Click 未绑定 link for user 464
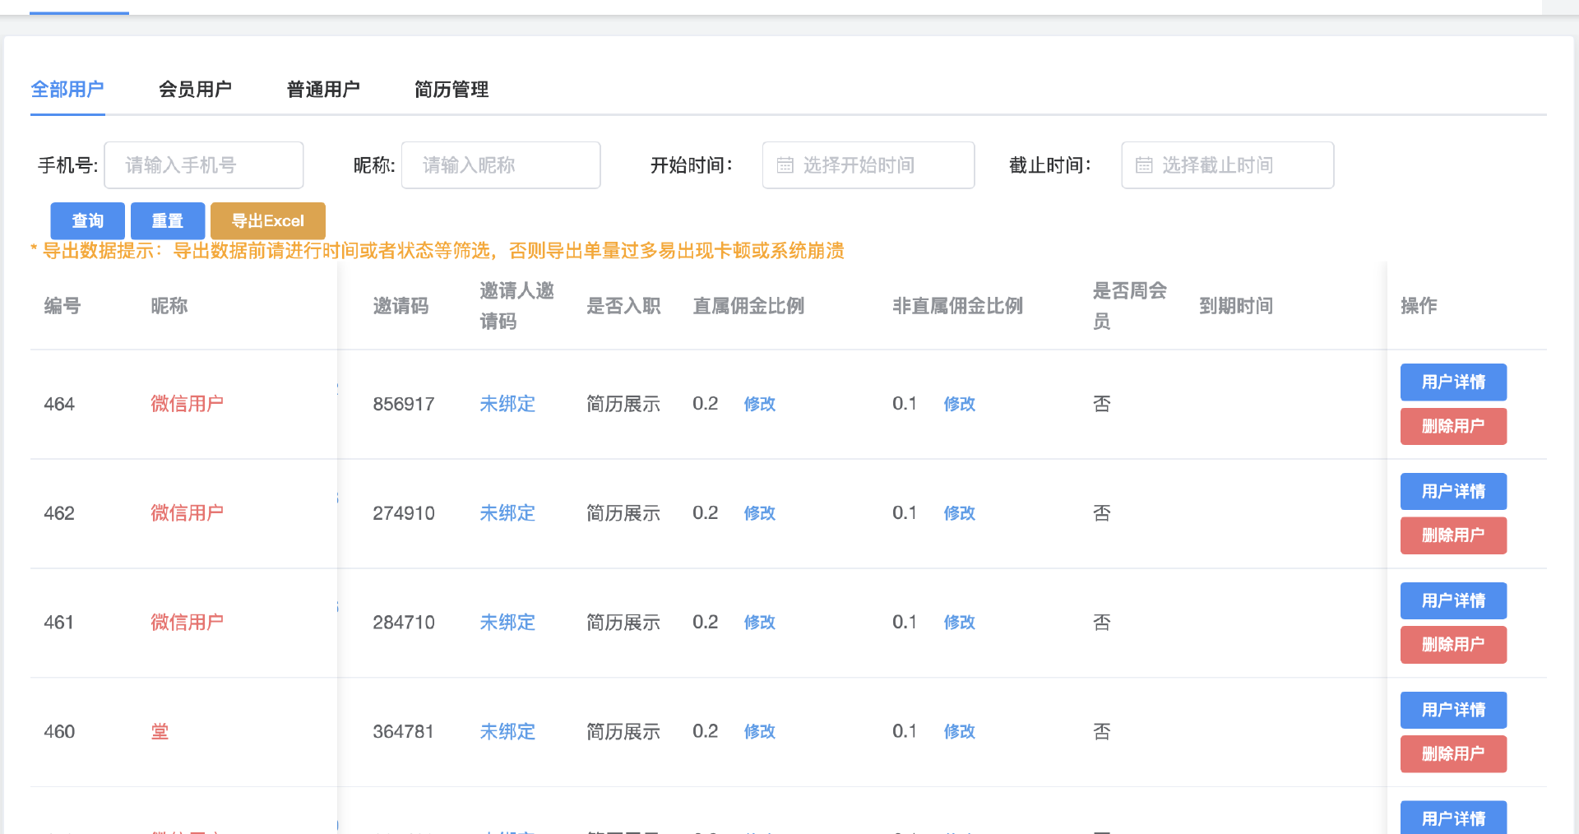This screenshot has height=834, width=1579. 507,404
